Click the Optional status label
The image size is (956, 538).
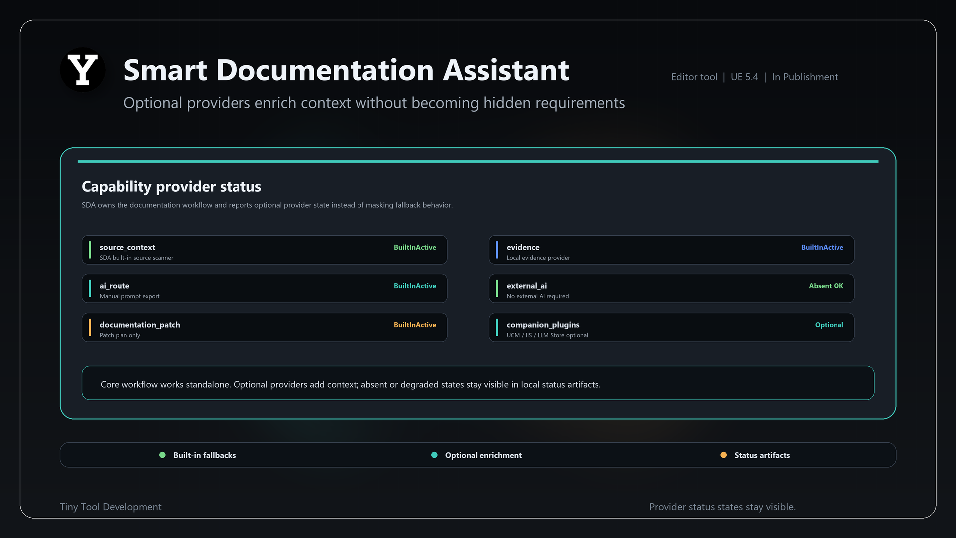click(x=829, y=325)
